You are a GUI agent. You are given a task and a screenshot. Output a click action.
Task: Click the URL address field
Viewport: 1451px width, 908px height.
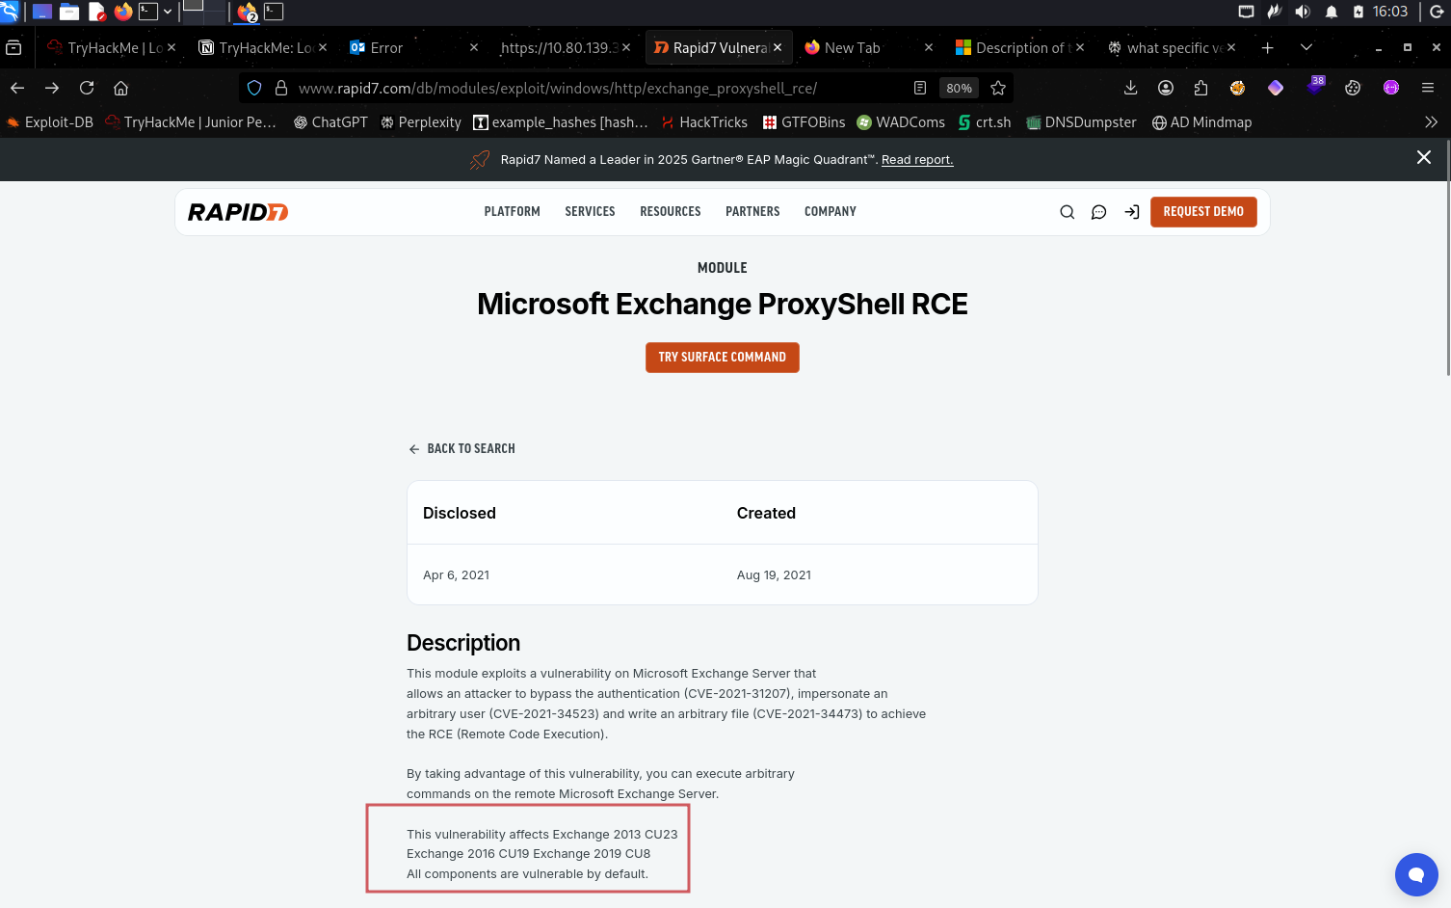coord(578,88)
